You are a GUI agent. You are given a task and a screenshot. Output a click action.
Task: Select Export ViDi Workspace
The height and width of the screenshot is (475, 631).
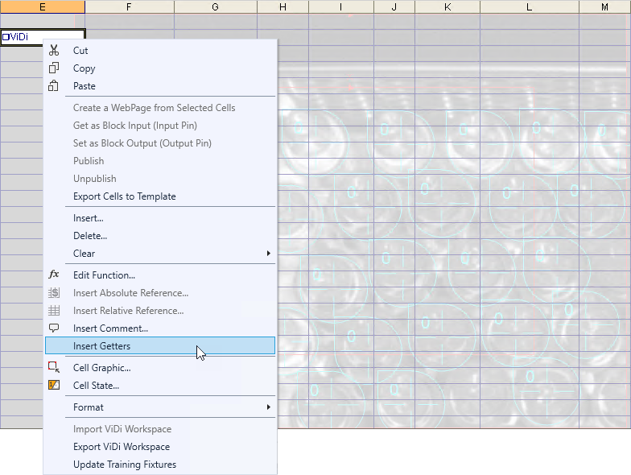121,447
